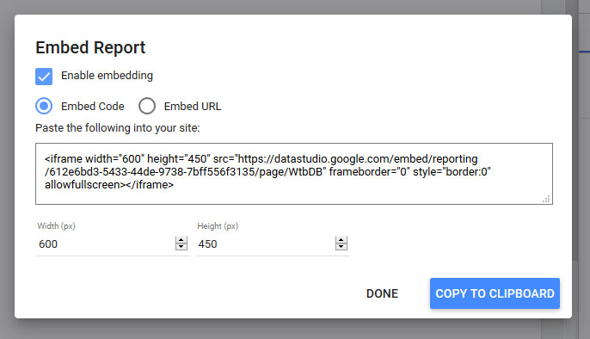Decrease width with the down stepper arrow
590x339 pixels.
pos(181,247)
